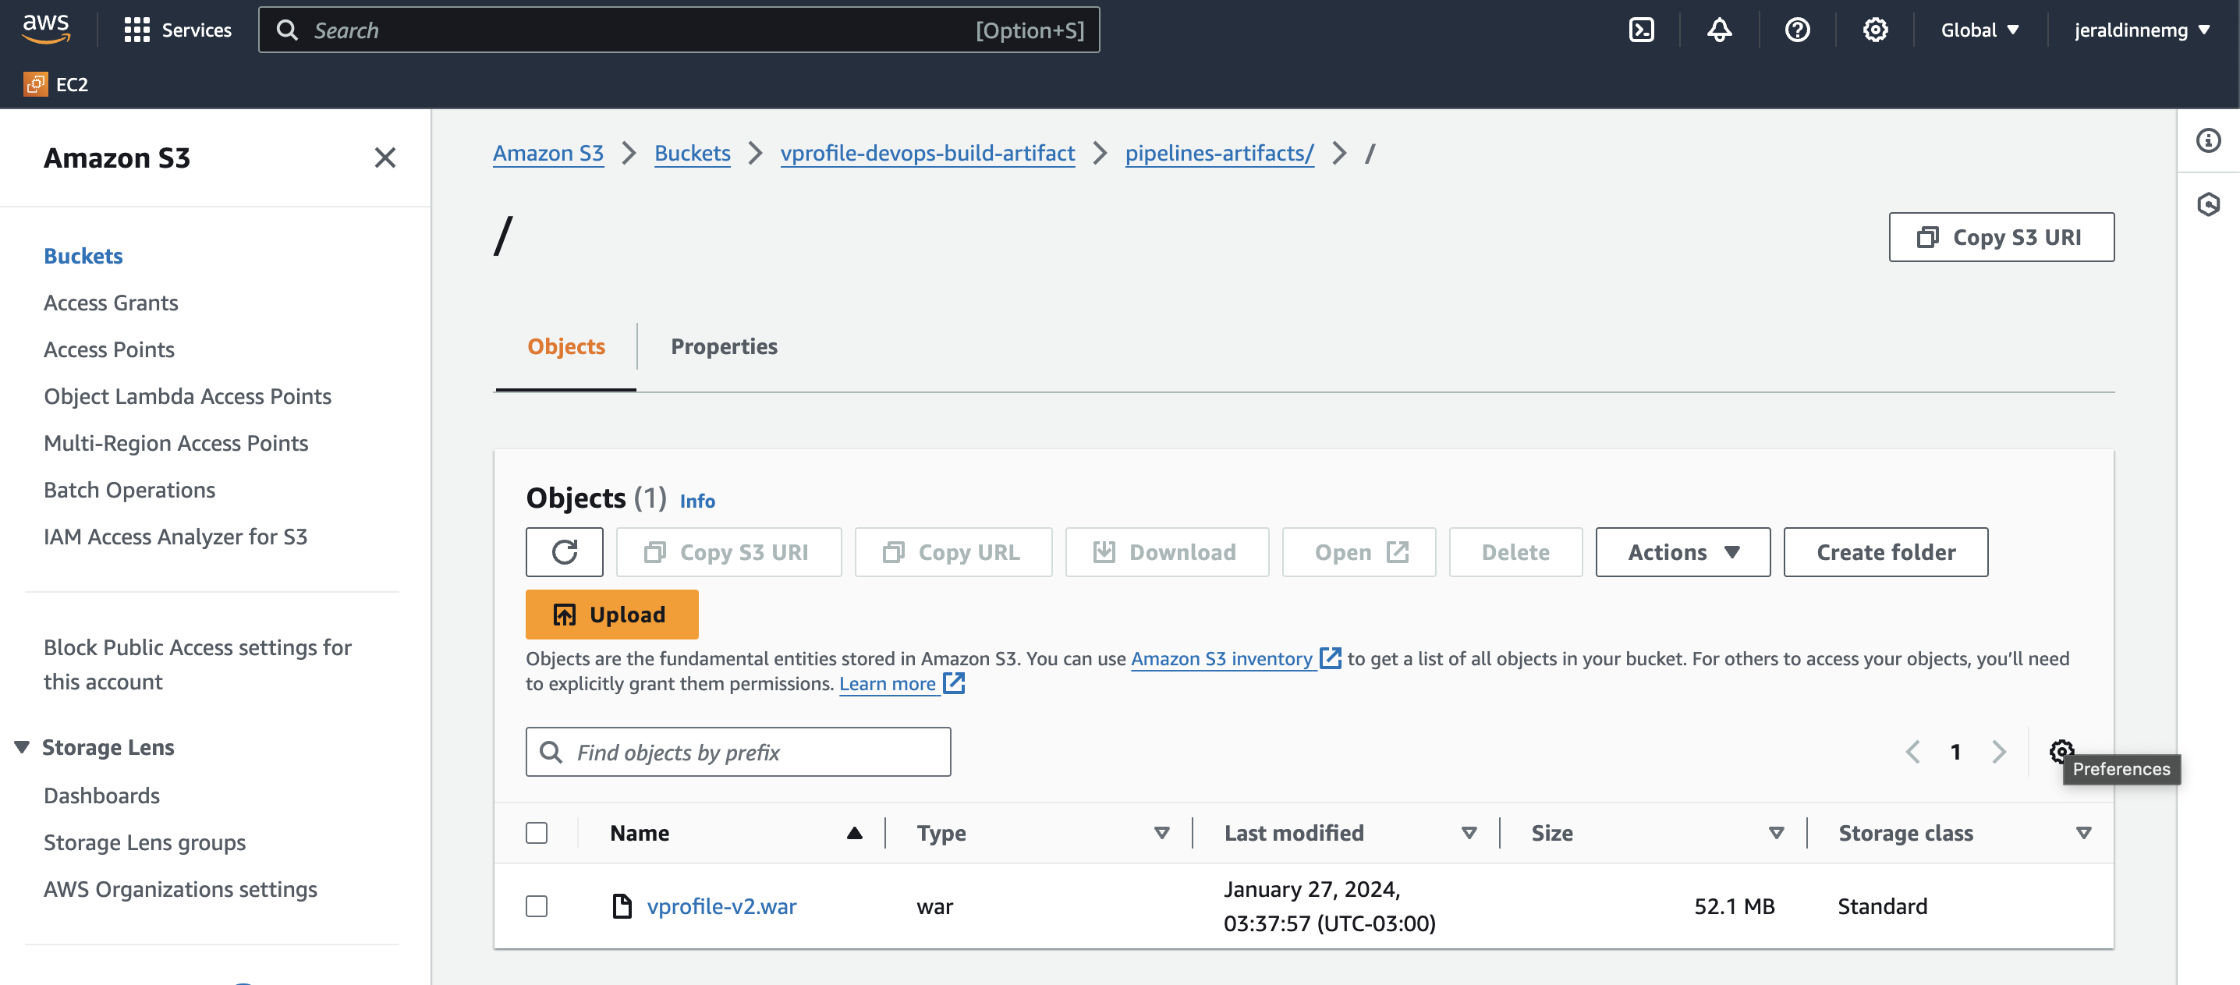Viewport: 2240px width, 985px height.
Task: Open the console settings gear in the top bar
Action: pos(1875,30)
